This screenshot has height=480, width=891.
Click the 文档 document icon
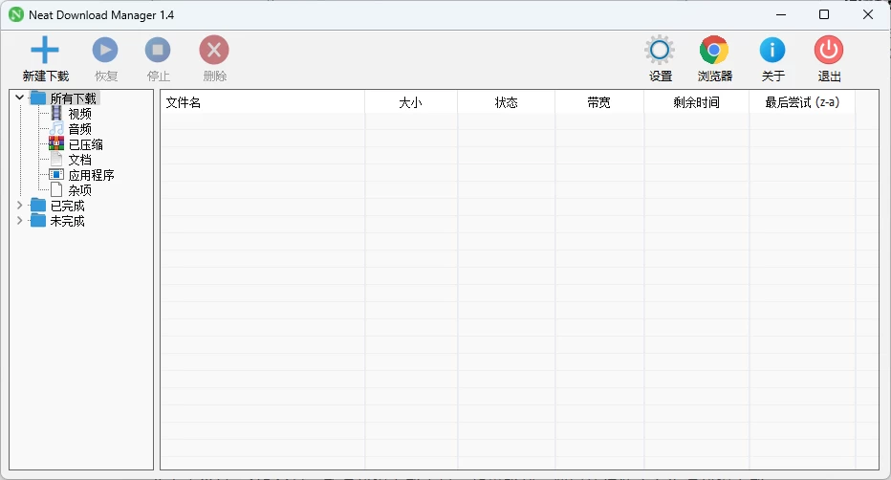(x=56, y=159)
